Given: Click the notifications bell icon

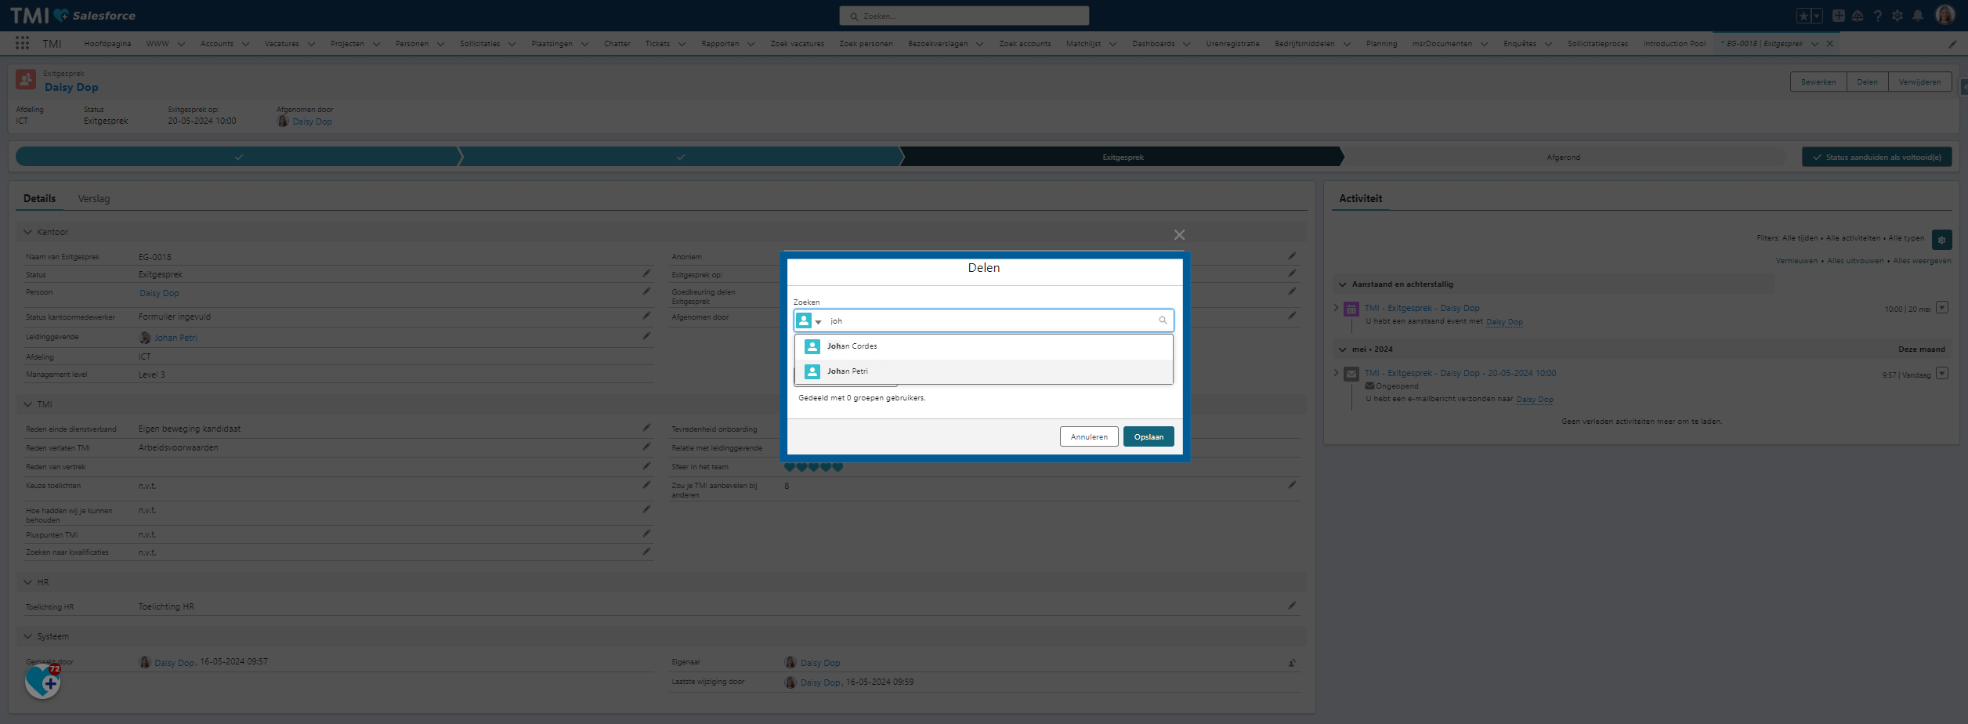Looking at the screenshot, I should click(1917, 16).
